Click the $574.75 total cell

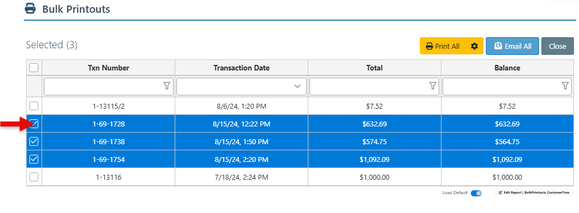click(x=374, y=142)
